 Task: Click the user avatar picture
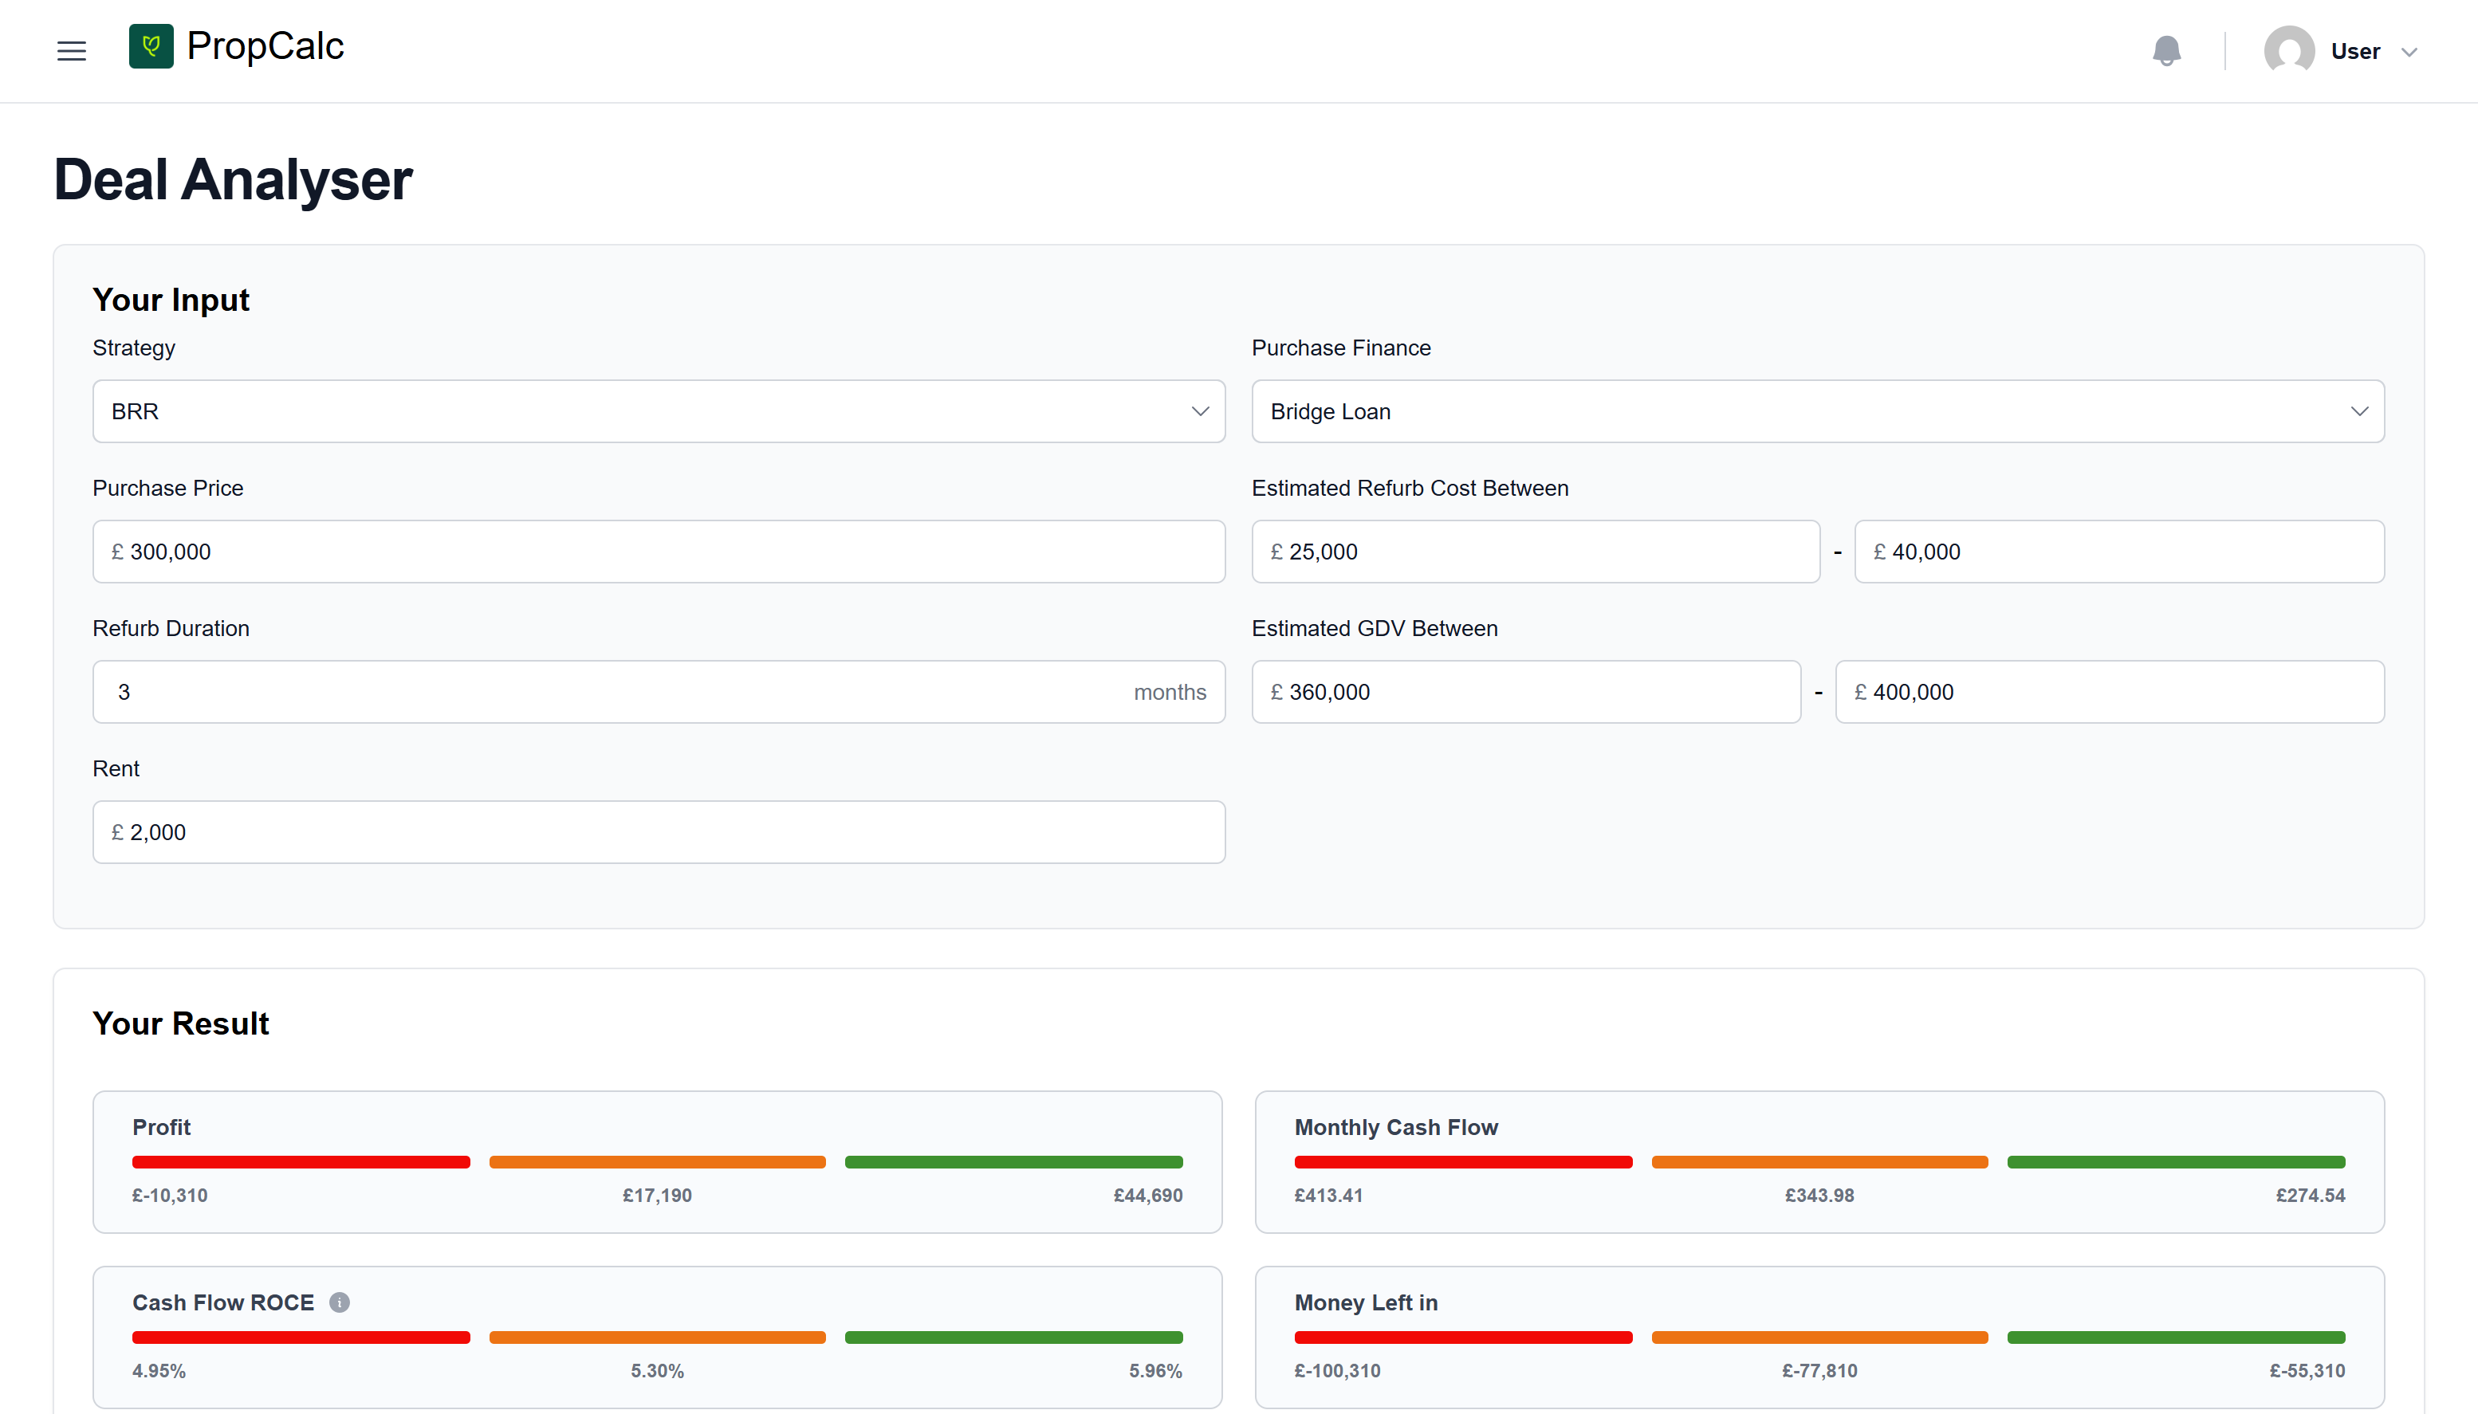tap(2288, 50)
